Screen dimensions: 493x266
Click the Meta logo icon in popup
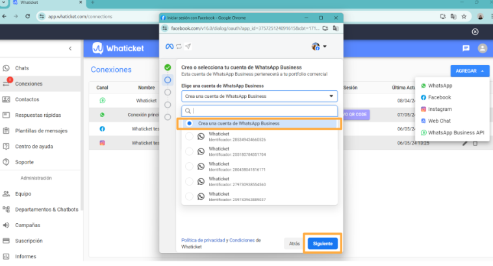pos(170,47)
